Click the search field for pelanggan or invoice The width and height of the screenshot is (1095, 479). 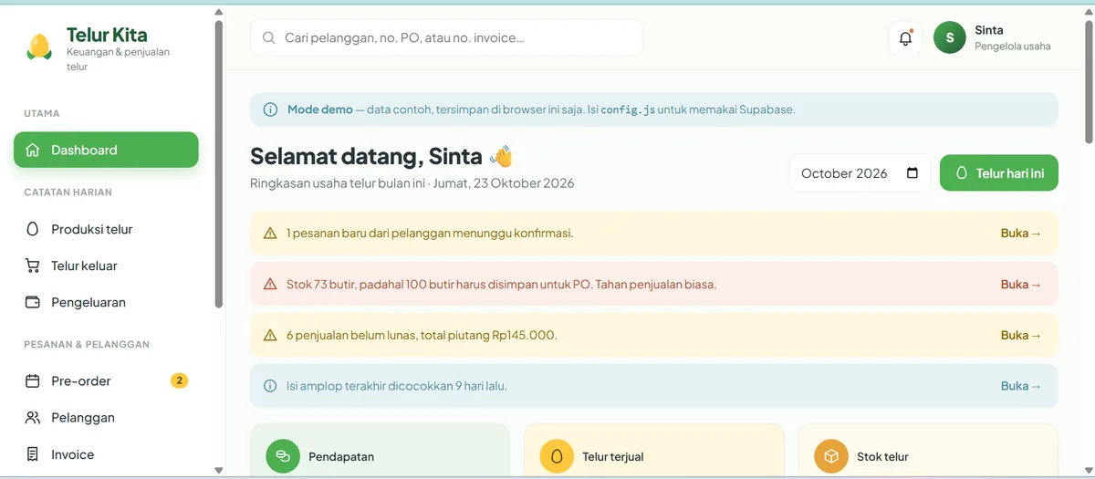(x=447, y=38)
